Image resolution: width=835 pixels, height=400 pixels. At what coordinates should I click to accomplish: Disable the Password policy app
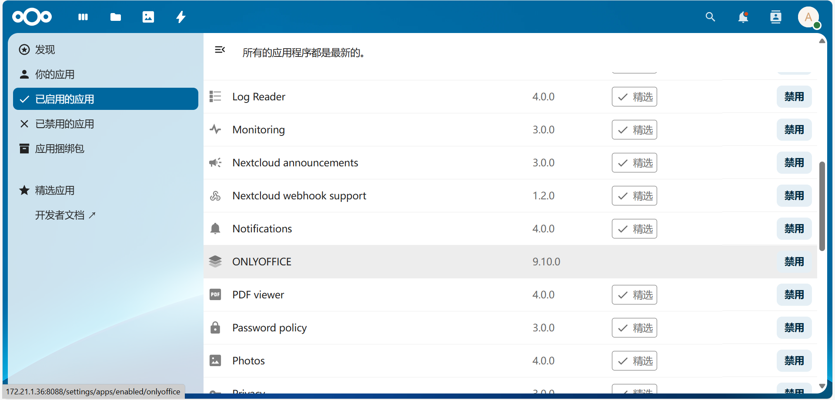[794, 327]
